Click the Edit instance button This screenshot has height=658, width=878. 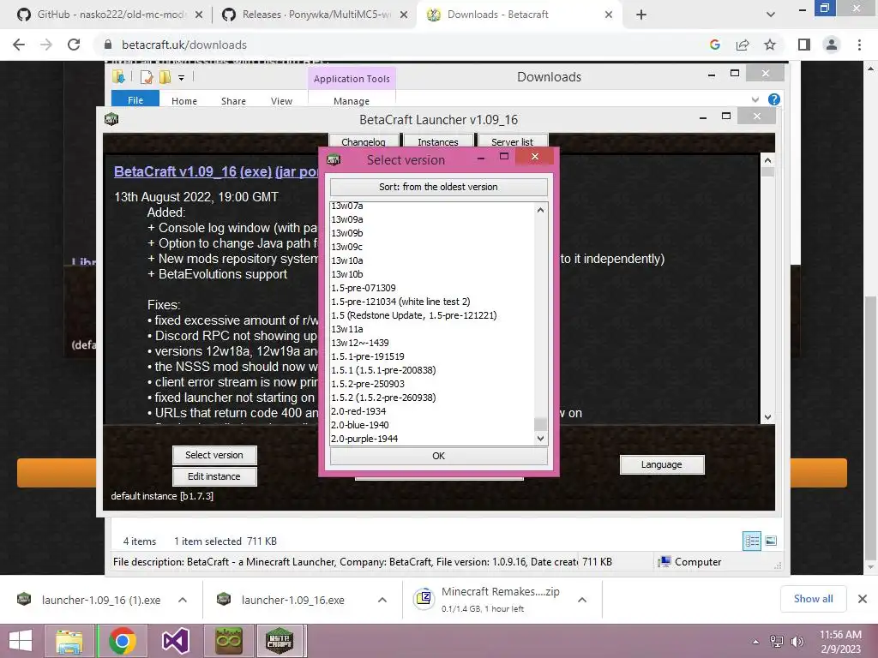coord(214,476)
